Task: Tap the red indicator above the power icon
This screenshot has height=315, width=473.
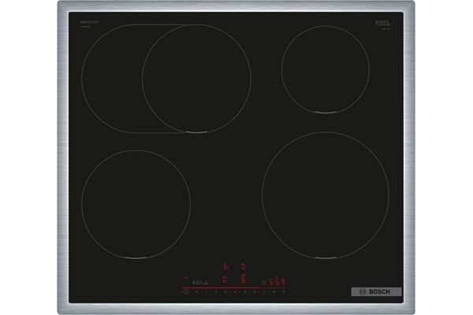Action: tap(187, 277)
